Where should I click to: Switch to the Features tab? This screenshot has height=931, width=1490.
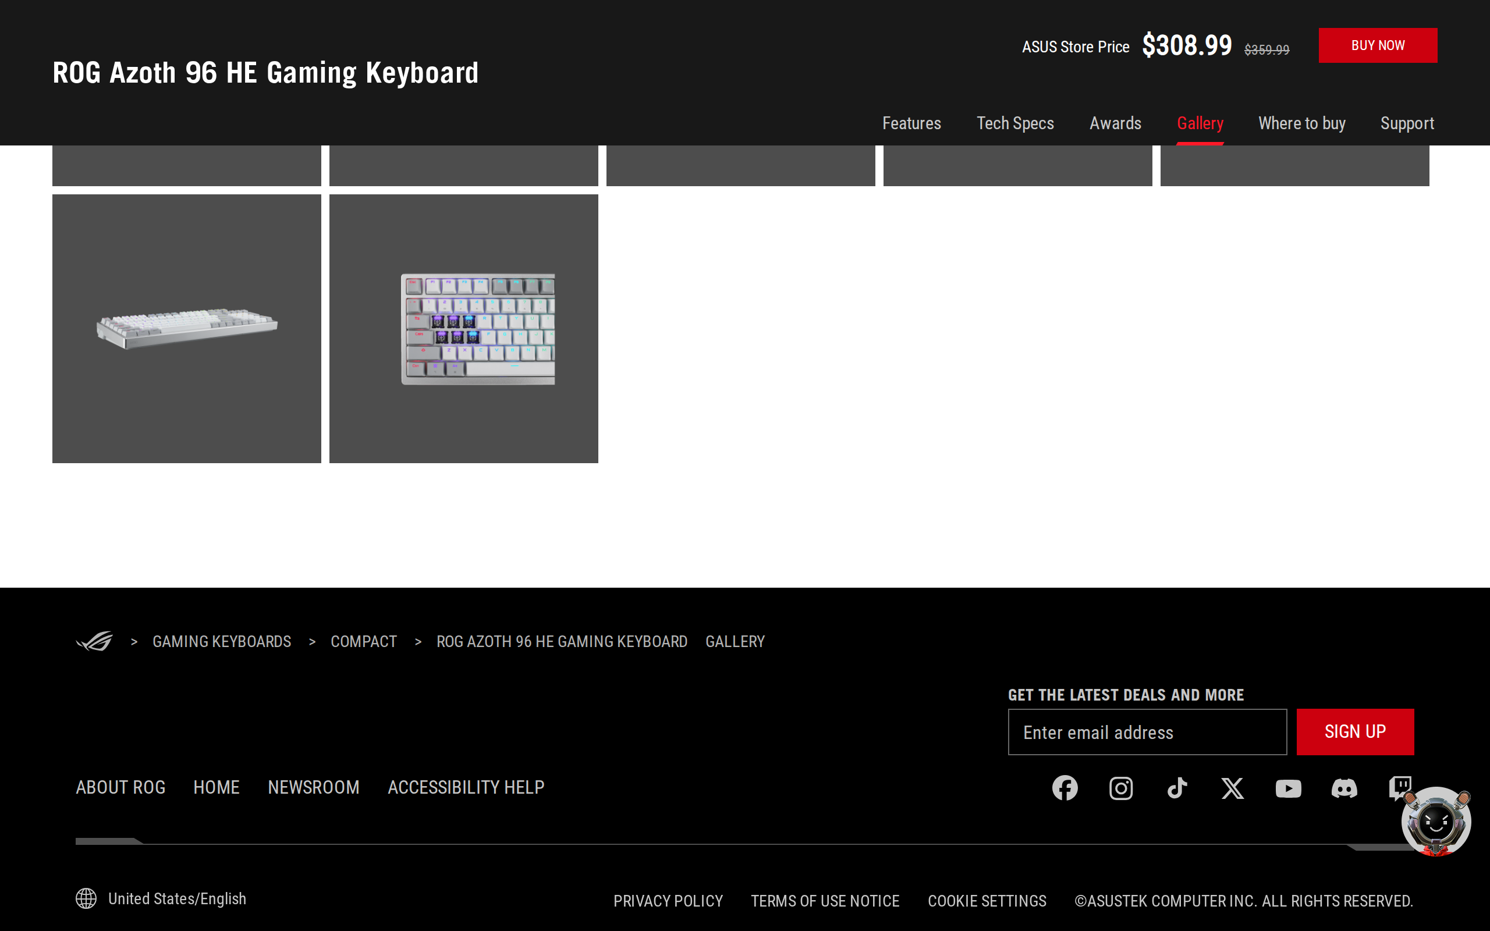pyautogui.click(x=911, y=123)
